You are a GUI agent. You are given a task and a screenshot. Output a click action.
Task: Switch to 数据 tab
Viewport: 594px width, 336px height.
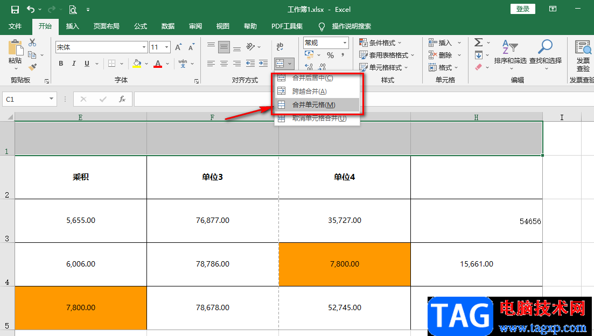(x=168, y=26)
